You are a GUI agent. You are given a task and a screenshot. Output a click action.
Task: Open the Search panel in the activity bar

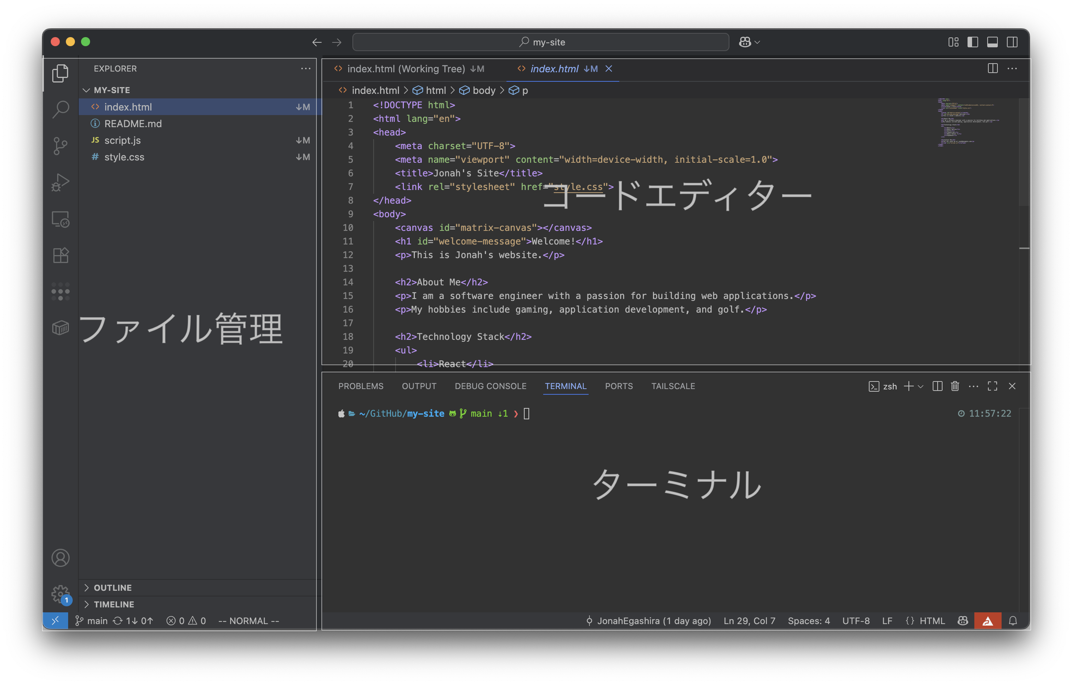pyautogui.click(x=61, y=108)
